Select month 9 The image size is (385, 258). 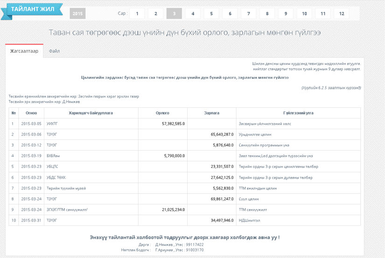[x=286, y=14]
